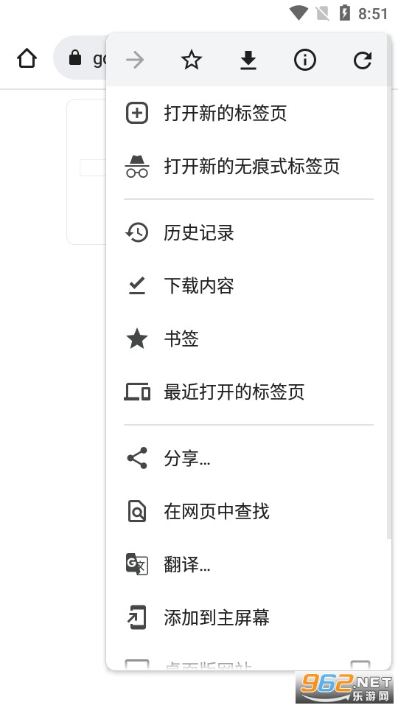Viewport: 398px width, 708px height.
Task: Tap the lock icon in address bar
Action: click(x=75, y=58)
